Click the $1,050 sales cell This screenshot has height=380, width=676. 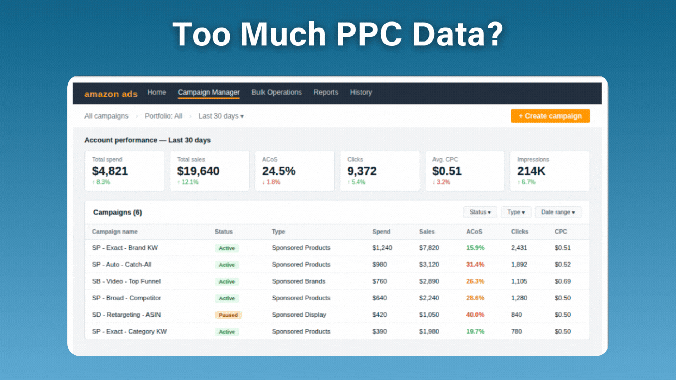(429, 315)
